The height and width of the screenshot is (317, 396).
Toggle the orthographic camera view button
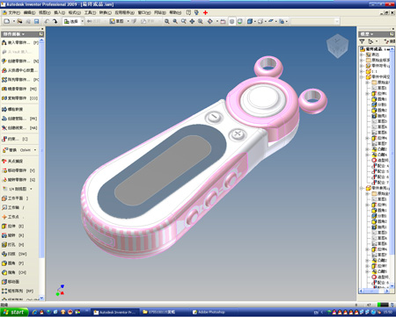231,21
